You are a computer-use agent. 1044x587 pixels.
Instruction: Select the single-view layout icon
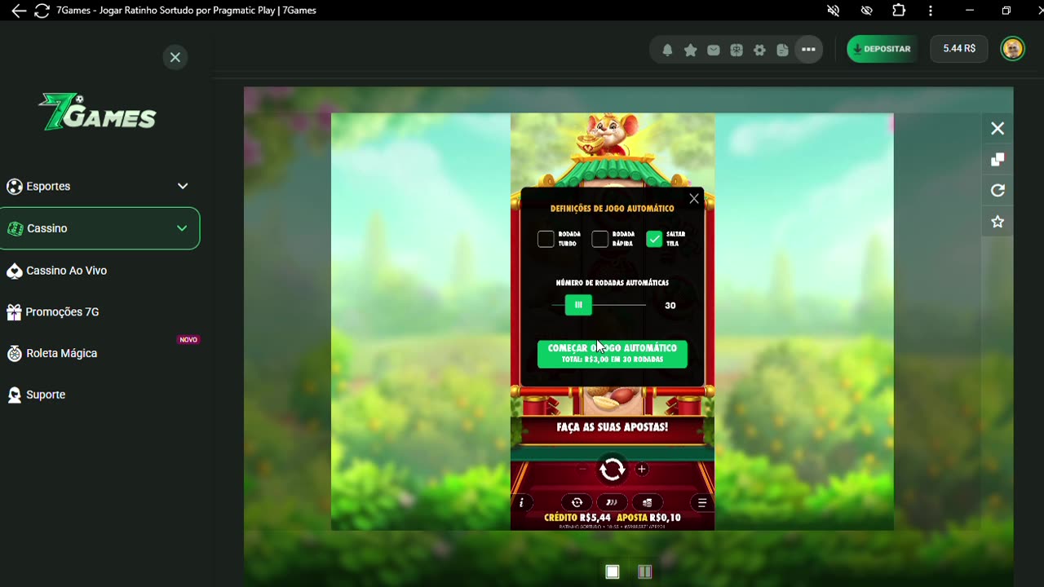pos(613,572)
